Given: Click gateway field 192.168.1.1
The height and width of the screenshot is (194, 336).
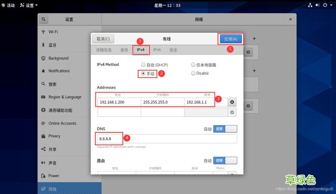Looking at the screenshot, I should [x=206, y=102].
